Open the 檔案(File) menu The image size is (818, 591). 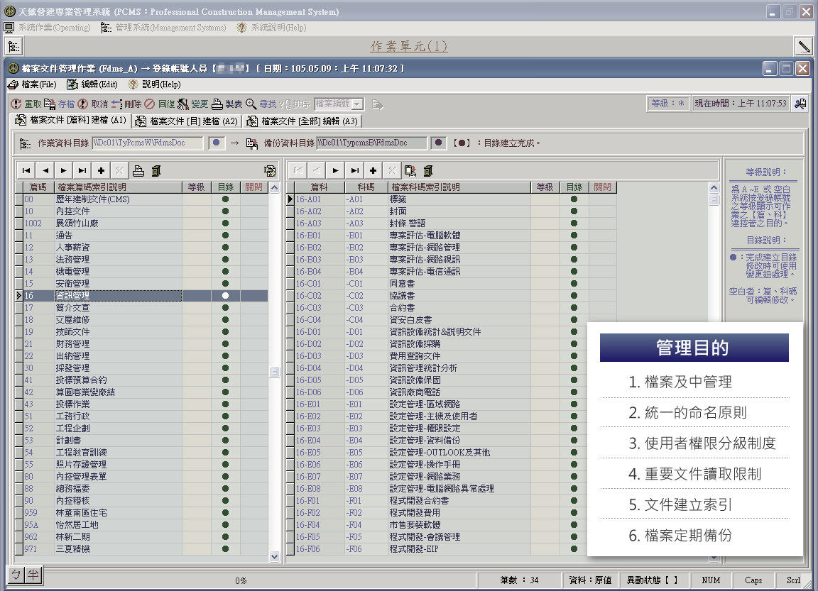pyautogui.click(x=32, y=84)
